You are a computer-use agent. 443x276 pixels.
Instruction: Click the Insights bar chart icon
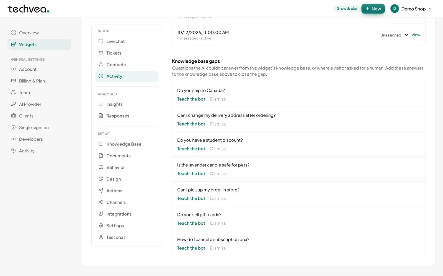pos(101,104)
